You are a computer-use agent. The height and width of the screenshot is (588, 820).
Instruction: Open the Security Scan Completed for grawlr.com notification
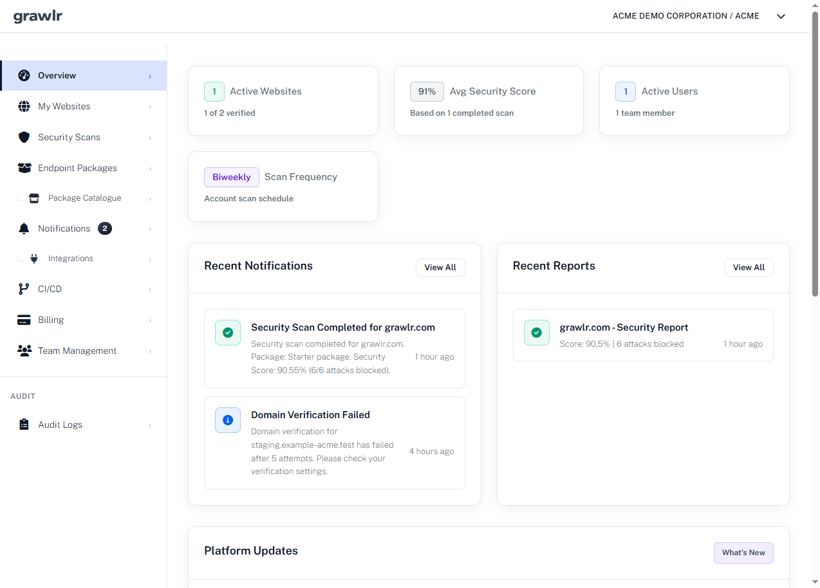335,349
